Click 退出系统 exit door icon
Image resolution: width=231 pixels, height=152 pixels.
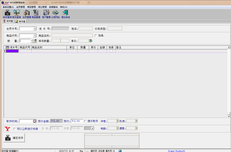[65, 14]
